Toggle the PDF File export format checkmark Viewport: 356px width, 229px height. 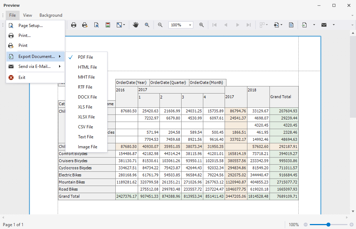pyautogui.click(x=85, y=57)
